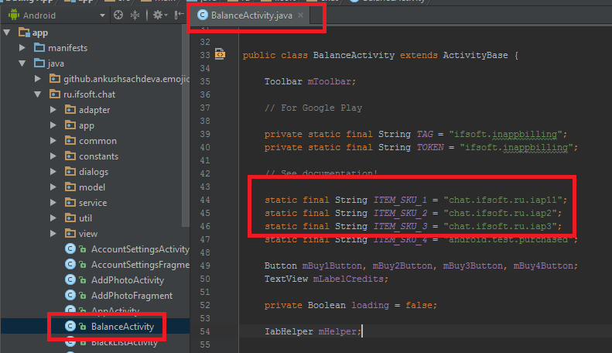Click the Collapse All icon in project panel

[135, 15]
